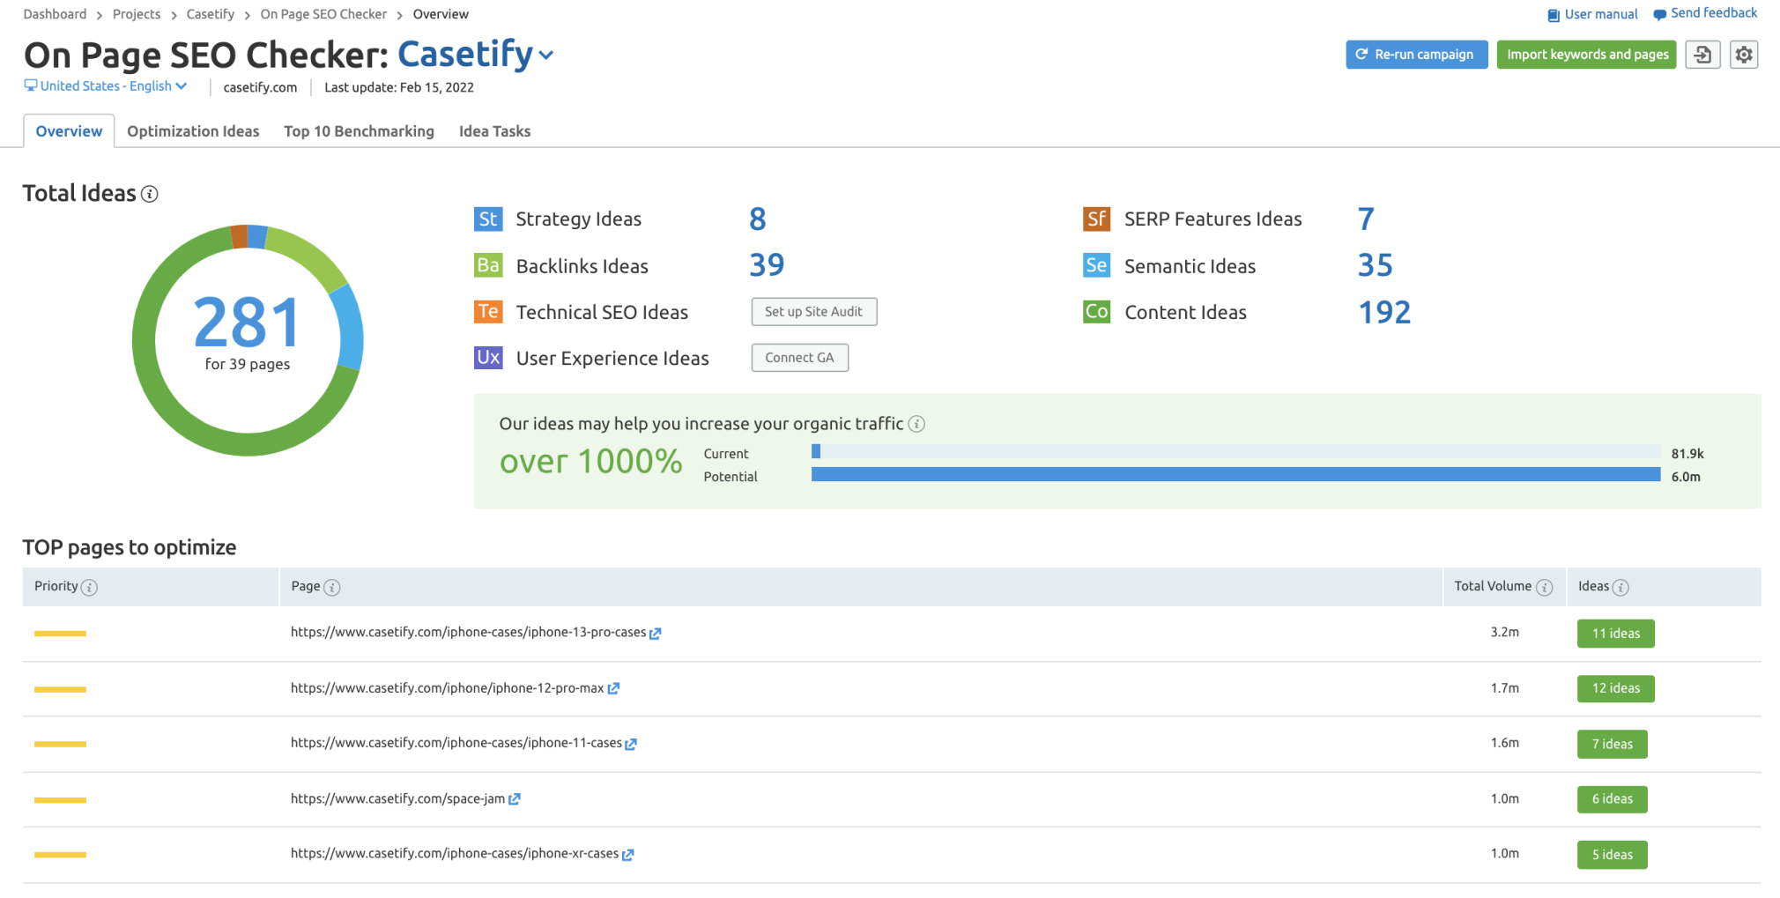Click the casetify.com domain text
Screen dimensions: 1780x898
tap(260, 87)
